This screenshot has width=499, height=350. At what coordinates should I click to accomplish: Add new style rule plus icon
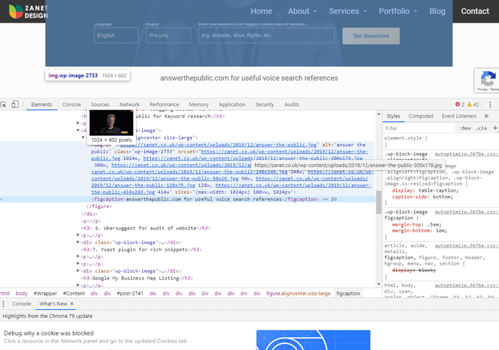[495, 128]
